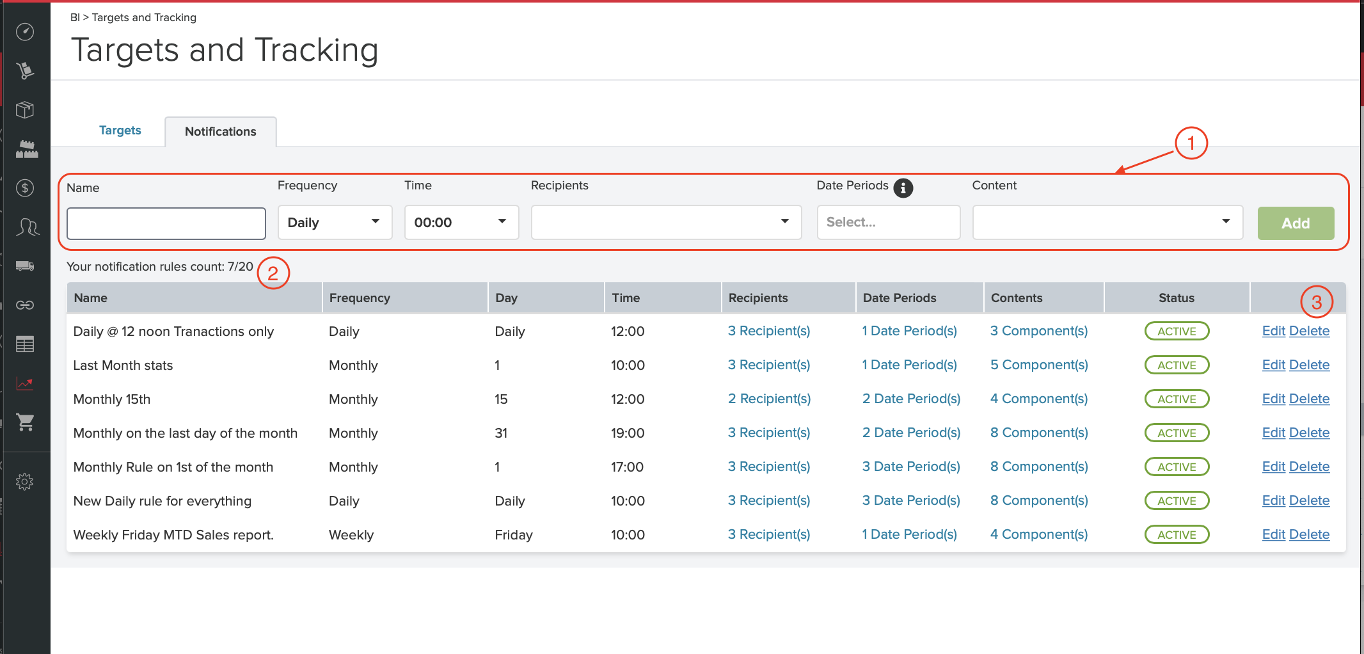Delete the Monthly 15th rule
Screen dimensions: 1364x654
[1309, 399]
